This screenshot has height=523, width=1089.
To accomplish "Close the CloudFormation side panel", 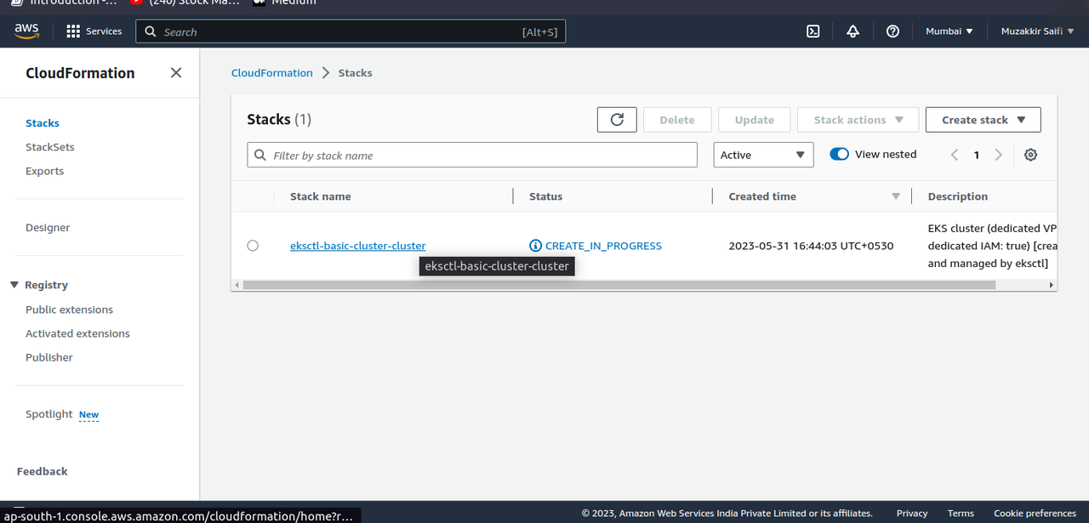I will [x=176, y=73].
